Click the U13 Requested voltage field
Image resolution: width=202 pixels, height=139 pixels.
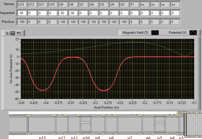click(22, 13)
